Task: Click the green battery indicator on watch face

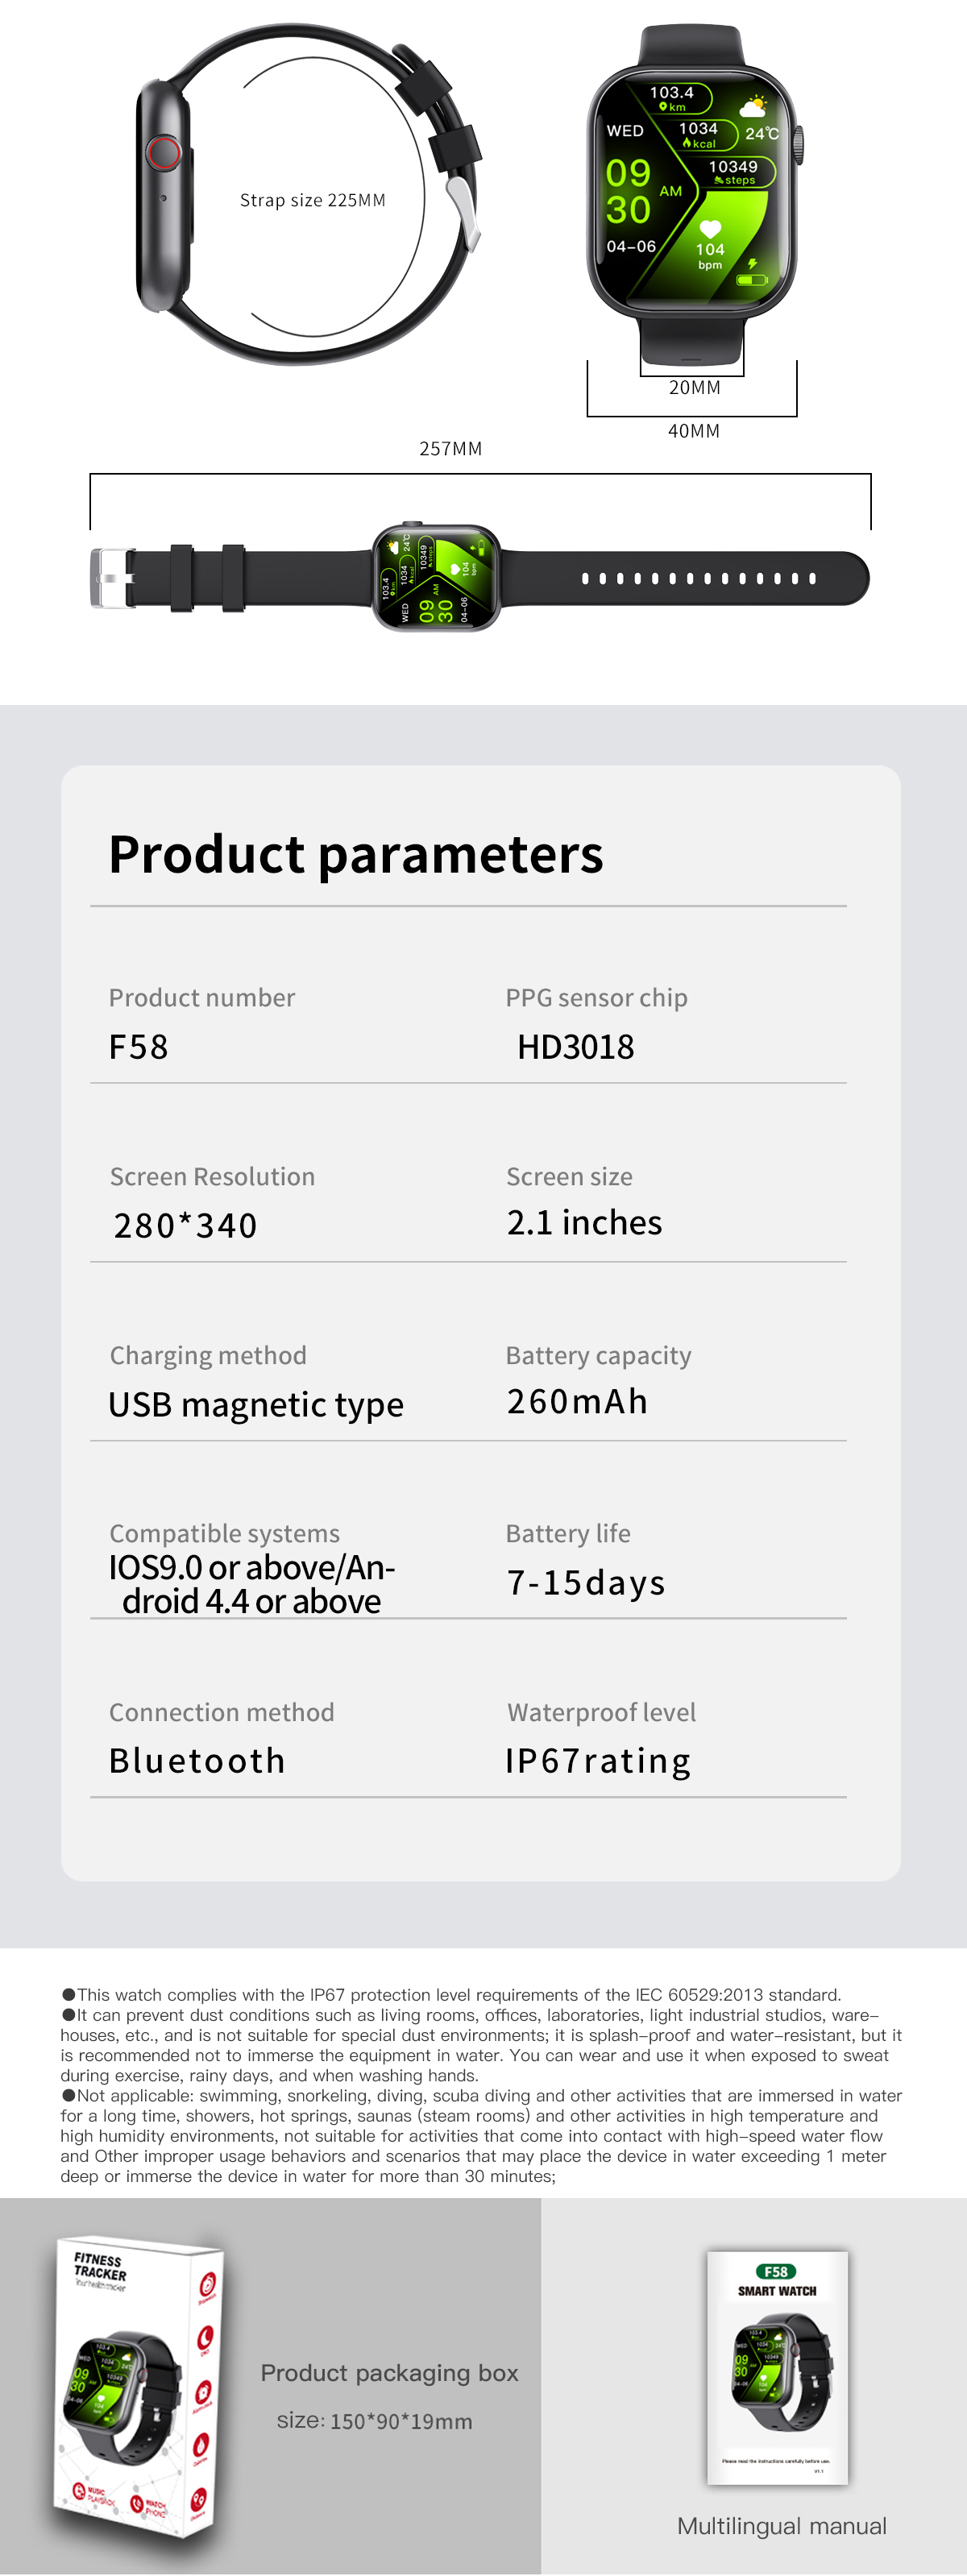Action: pyautogui.click(x=751, y=280)
